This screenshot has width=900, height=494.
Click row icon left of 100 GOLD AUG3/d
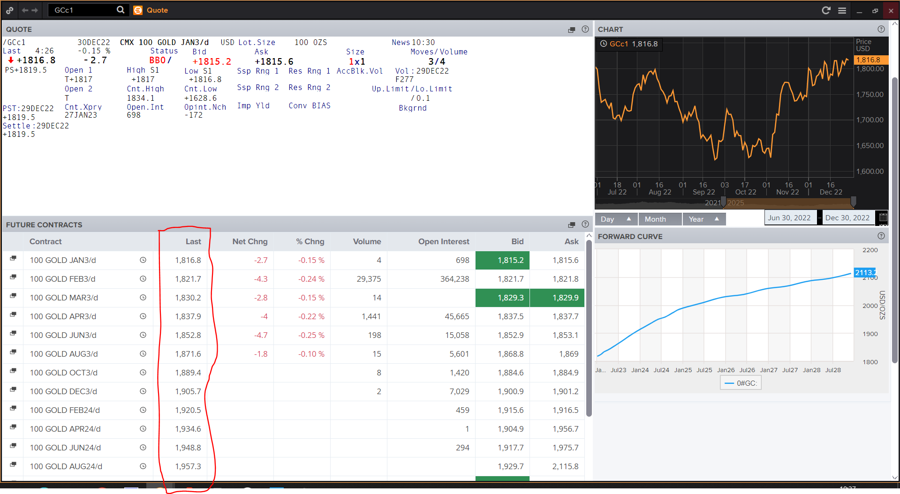[x=13, y=352]
